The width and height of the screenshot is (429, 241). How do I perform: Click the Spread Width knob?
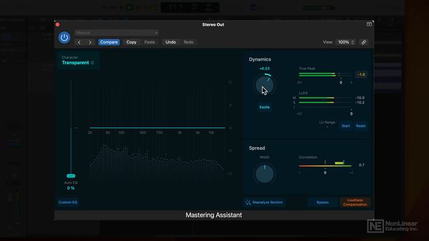[264, 173]
